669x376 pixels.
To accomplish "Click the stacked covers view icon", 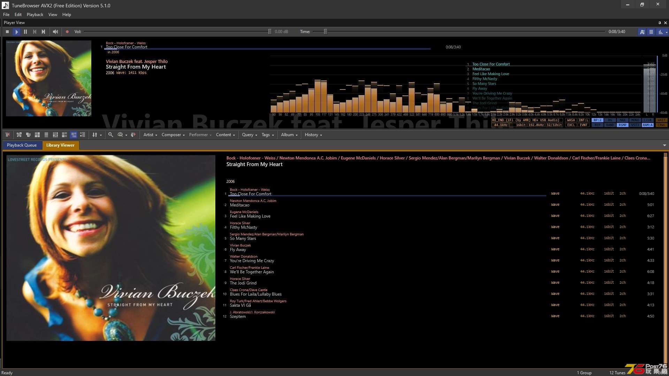I will pos(28,135).
